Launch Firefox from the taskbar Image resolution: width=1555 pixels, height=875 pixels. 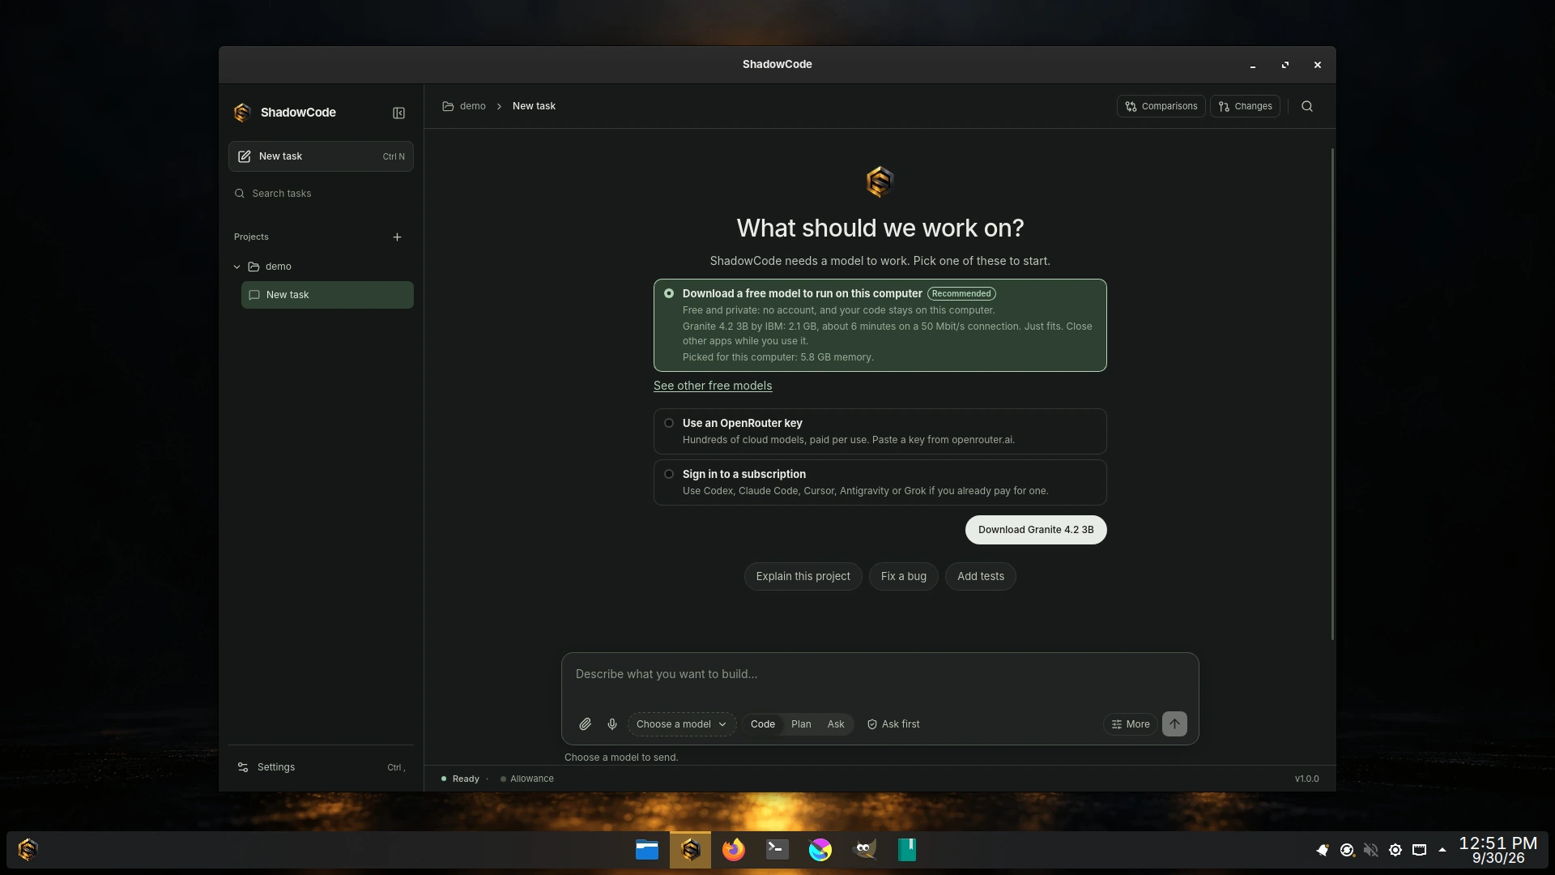[x=734, y=849]
